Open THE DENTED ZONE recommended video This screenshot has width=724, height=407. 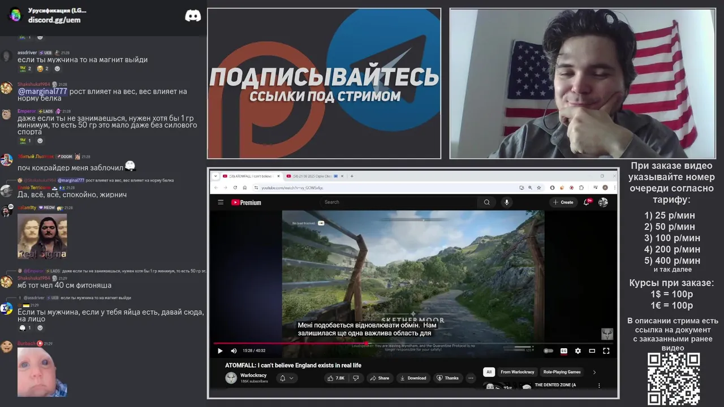[555, 385]
